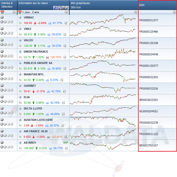
Task: Open info icon for VIRBAC
Action: 20,17
